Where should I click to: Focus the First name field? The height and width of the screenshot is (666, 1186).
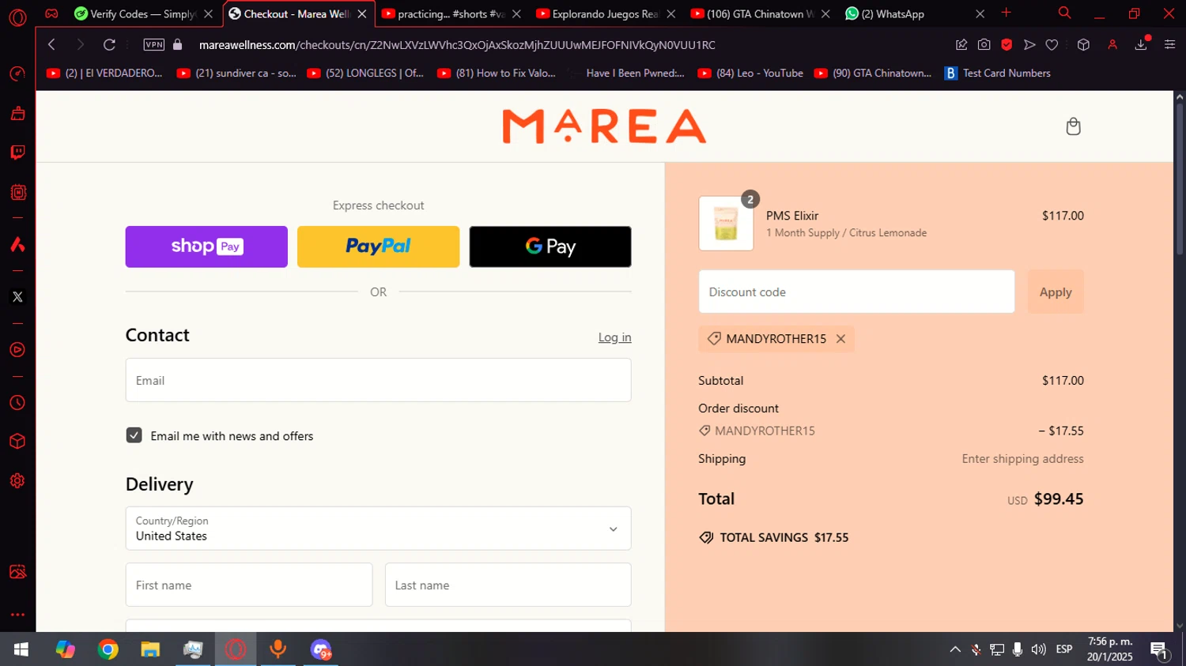[249, 585]
